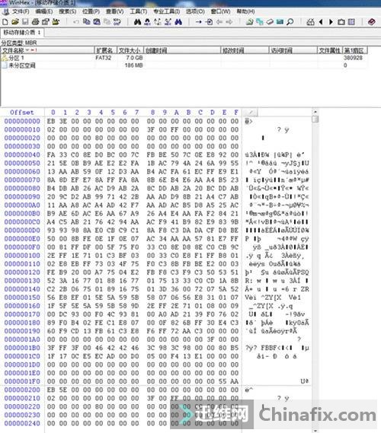Click the Go To Offset arrow icon
The width and height of the screenshot is (381, 433).
(199, 22)
